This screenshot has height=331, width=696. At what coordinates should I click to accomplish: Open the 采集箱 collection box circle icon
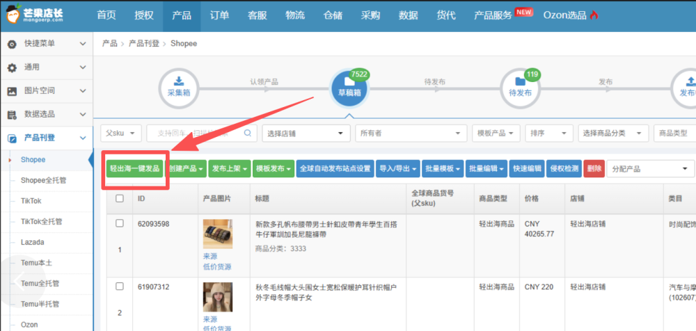click(179, 88)
